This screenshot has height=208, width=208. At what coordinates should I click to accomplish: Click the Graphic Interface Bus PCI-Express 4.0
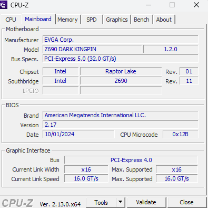pos(131,160)
